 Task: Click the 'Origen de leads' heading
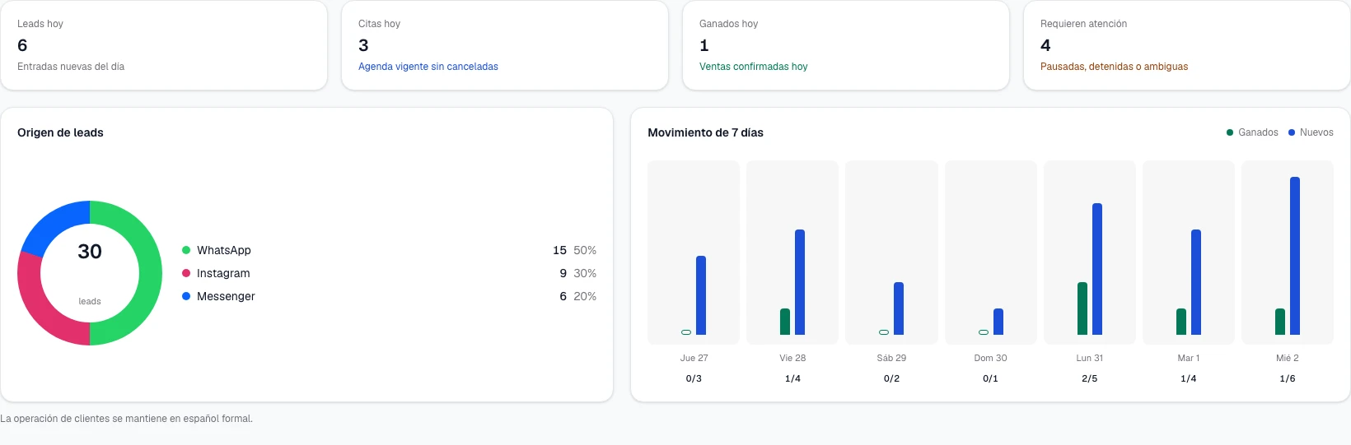tap(60, 132)
